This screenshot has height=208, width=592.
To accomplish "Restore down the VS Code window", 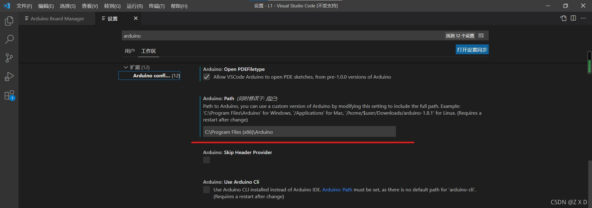I will [565, 6].
